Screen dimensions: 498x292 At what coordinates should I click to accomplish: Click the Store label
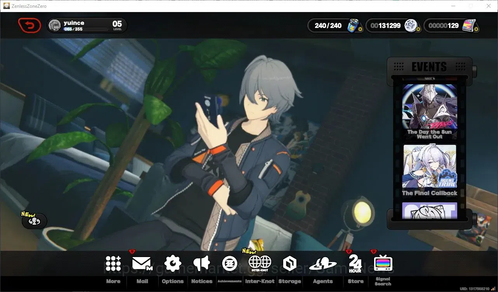[x=355, y=281]
